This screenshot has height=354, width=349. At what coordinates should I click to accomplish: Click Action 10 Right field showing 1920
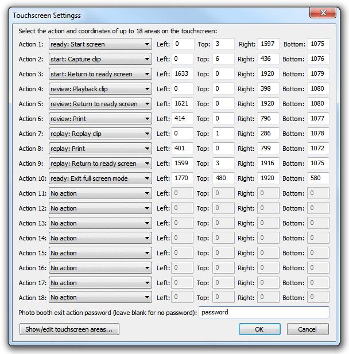pyautogui.click(x=269, y=178)
